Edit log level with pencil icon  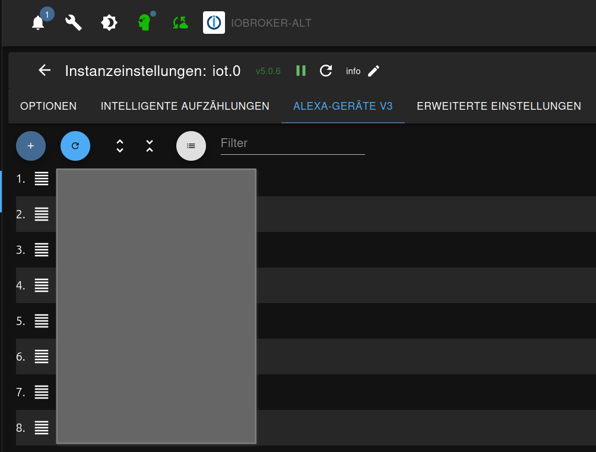[373, 71]
